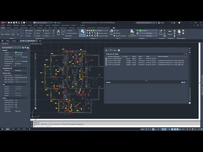Select the Texte annotation tool
Viewport: 203px width, 152px height.
click(58, 32)
